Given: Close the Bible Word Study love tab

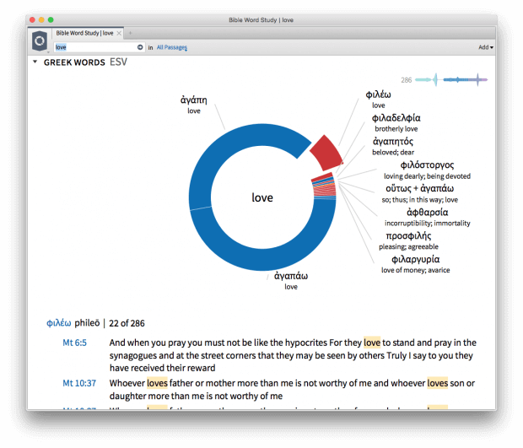Looking at the screenshot, I should click(x=119, y=33).
